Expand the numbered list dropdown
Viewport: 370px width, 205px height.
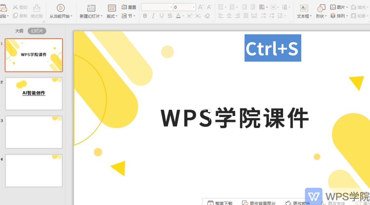click(x=237, y=7)
